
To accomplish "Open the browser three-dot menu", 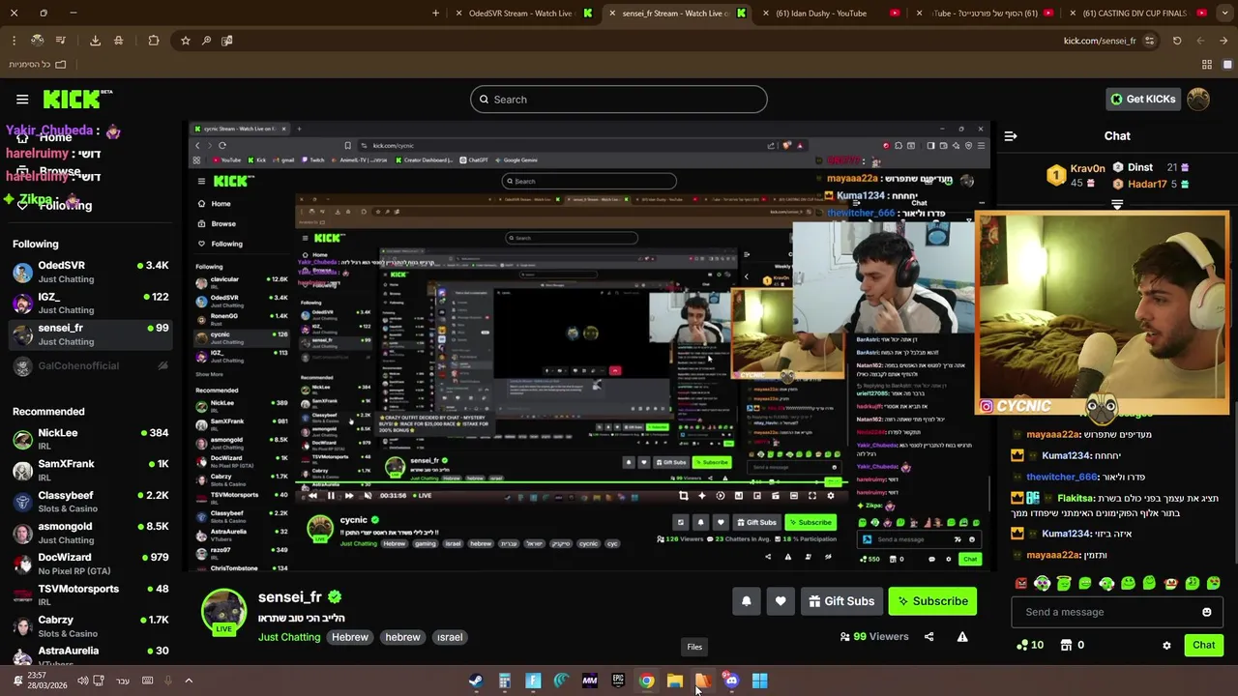I will tap(14, 41).
